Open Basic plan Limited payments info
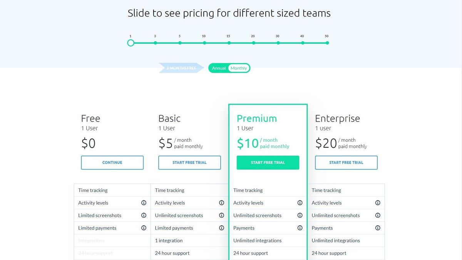 click(221, 228)
